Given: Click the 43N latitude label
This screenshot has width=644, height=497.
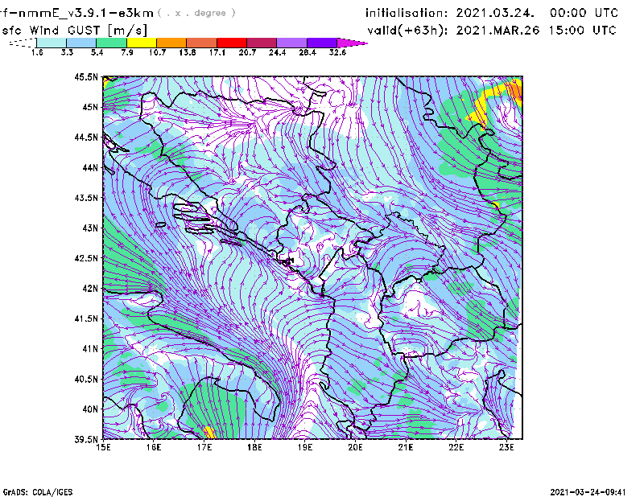Looking at the screenshot, I should coord(90,228).
